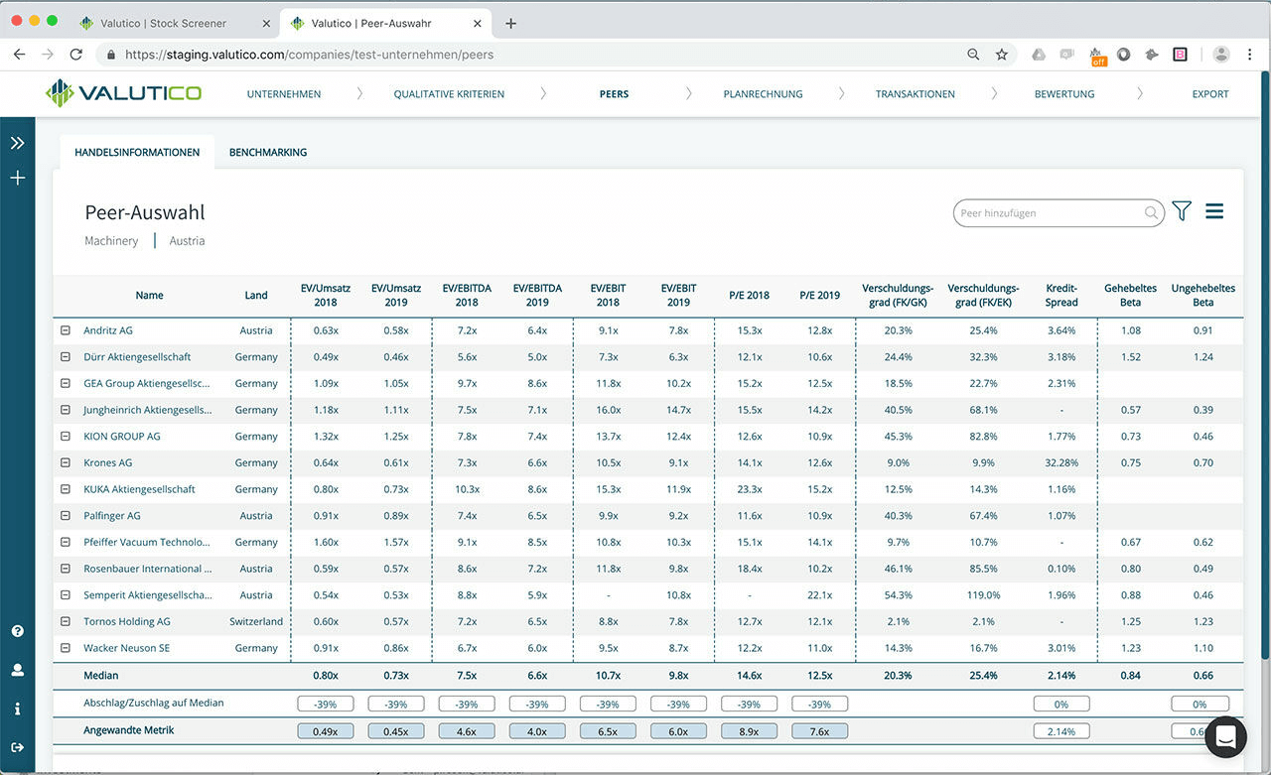Image resolution: width=1271 pixels, height=775 pixels.
Task: Click the logout icon at the sidebar bottom
Action: tap(17, 746)
